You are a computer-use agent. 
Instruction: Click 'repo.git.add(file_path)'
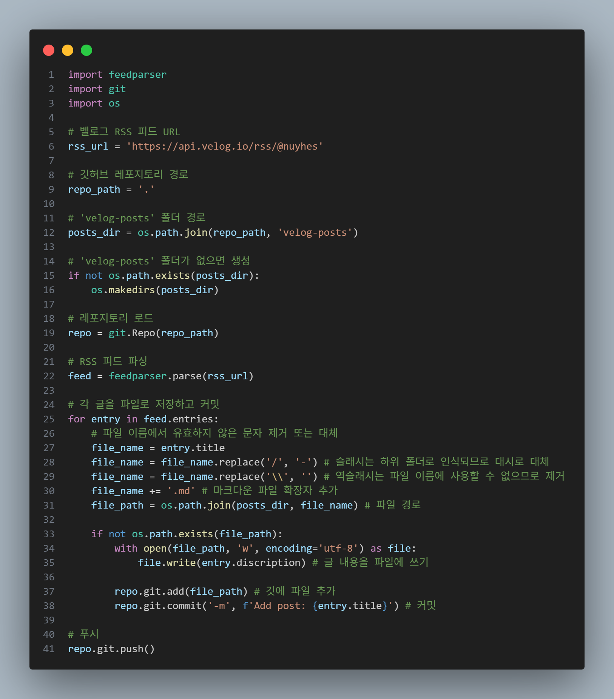coord(181,591)
